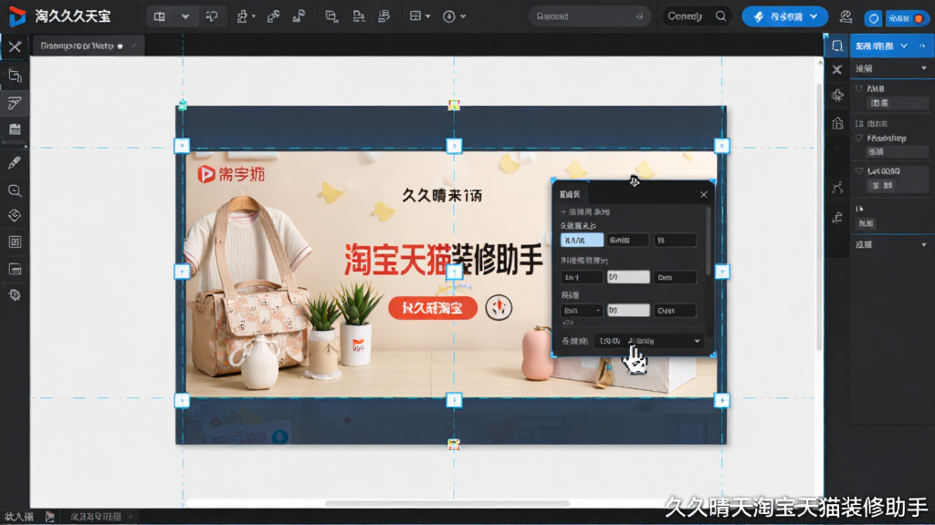Click the magnifier icon beside Conedy

(720, 16)
